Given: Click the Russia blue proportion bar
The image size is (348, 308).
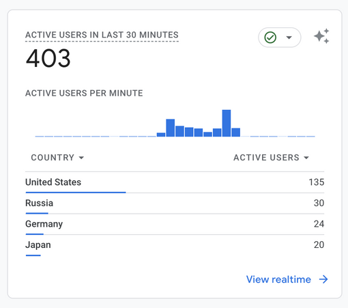Looking at the screenshot, I should (x=37, y=213).
